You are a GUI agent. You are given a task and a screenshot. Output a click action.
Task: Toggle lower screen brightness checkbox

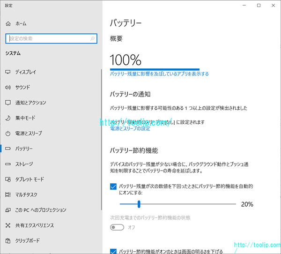[113, 252]
